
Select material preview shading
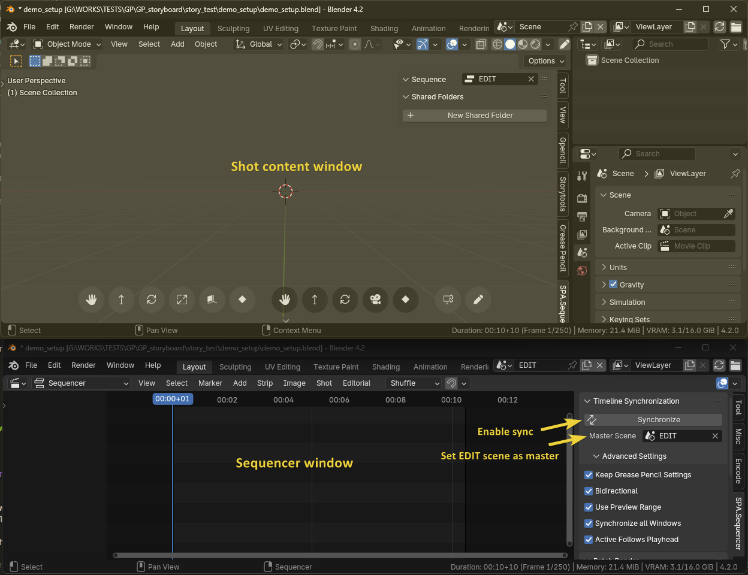click(x=523, y=44)
